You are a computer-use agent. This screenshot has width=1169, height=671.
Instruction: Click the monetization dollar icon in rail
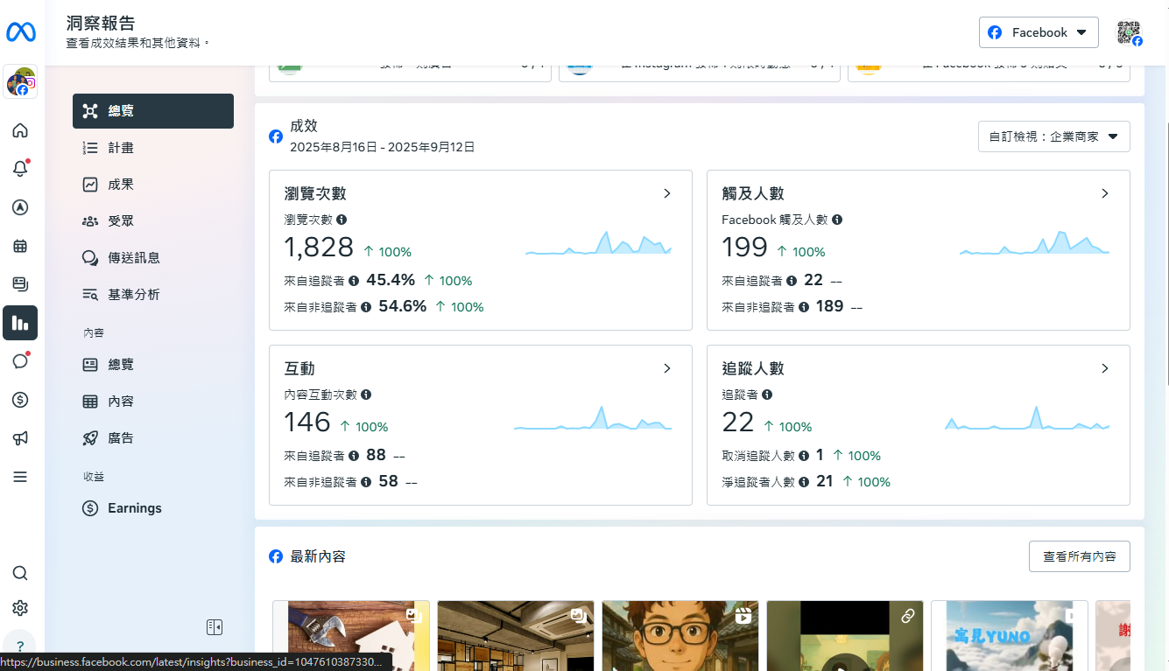pyautogui.click(x=20, y=400)
